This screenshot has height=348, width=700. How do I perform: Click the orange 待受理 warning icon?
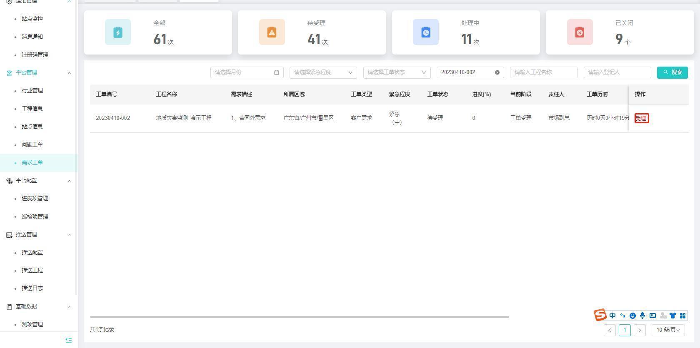[x=272, y=32]
